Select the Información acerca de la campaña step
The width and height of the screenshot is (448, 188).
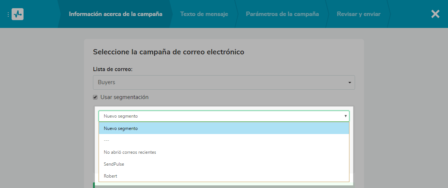tap(115, 14)
